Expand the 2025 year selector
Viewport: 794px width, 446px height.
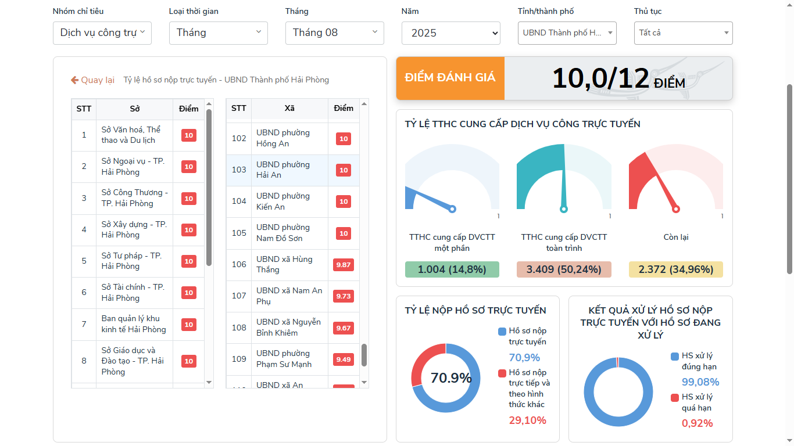coord(451,33)
